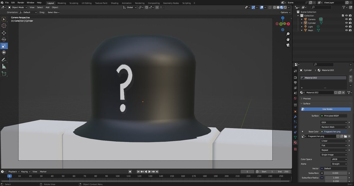
Task: Open the GGX distribution dropdown
Action: [x=334, y=122]
